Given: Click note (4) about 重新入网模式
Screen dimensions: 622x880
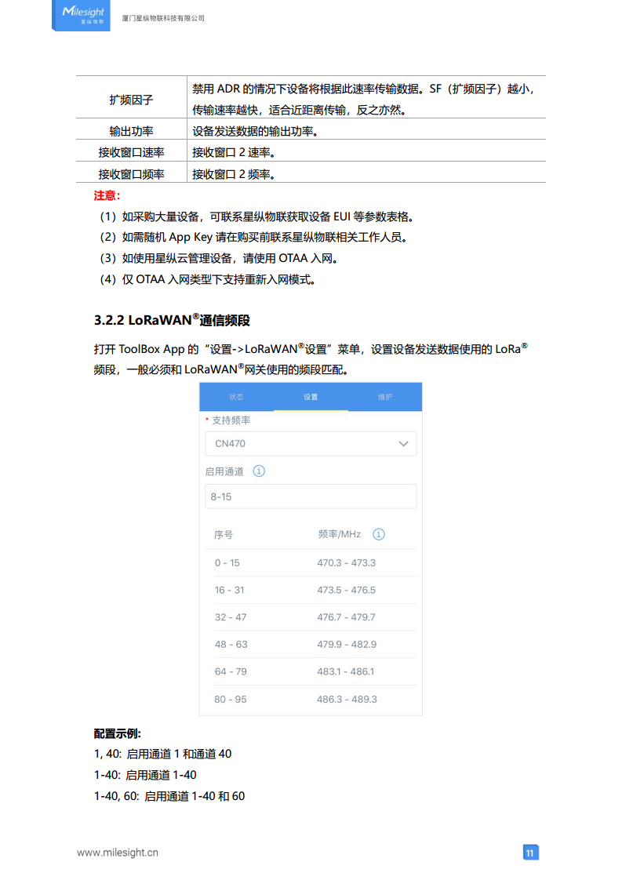Looking at the screenshot, I should (x=208, y=279).
